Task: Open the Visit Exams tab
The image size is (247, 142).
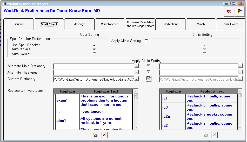Action: pos(231,24)
